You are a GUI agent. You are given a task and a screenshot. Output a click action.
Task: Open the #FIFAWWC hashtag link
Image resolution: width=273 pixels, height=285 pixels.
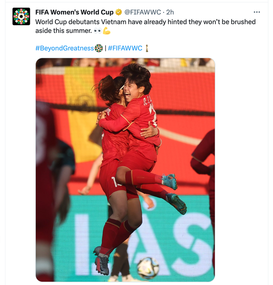click(x=125, y=48)
